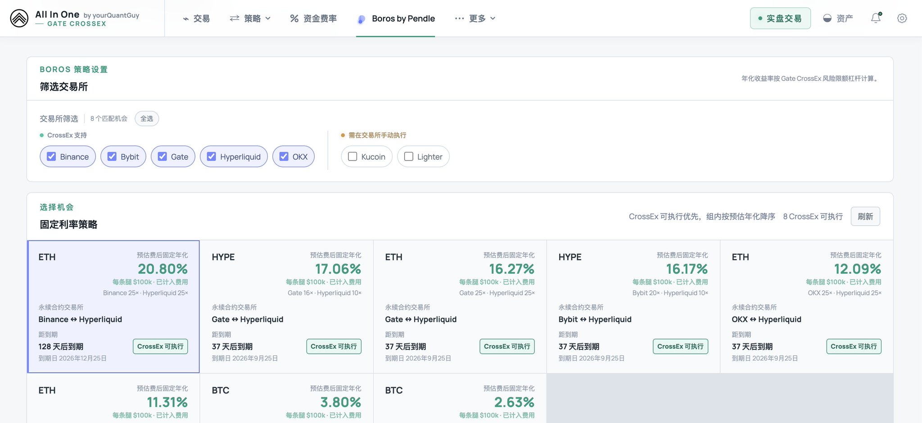
Task: Uncheck the OKX exchange checkbox
Action: 284,156
